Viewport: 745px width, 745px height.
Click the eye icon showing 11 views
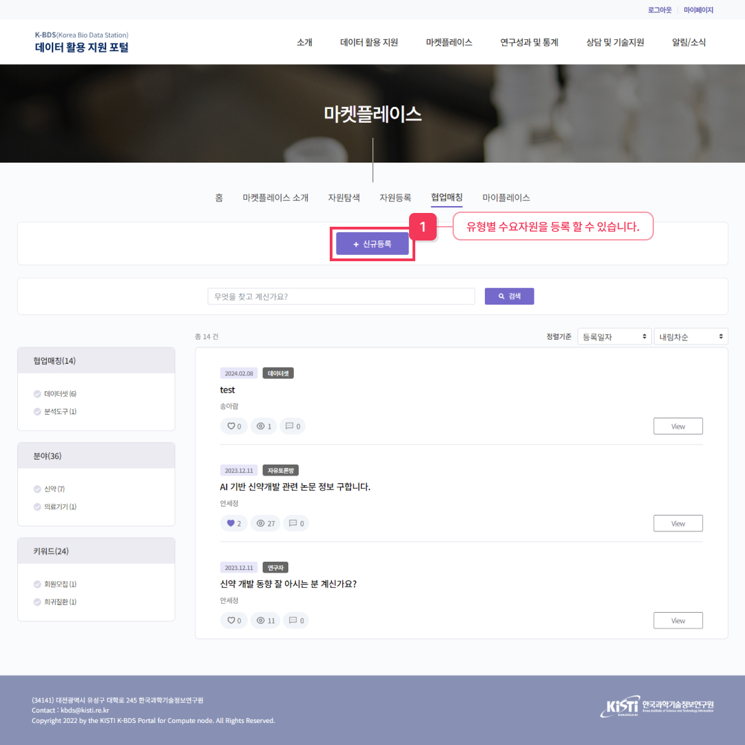(x=261, y=620)
